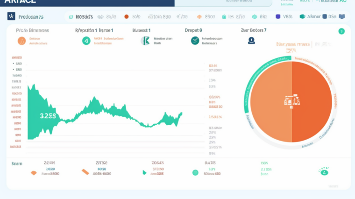Click the green gauge icon at bottom right
355x199 pixels.
[324, 172]
